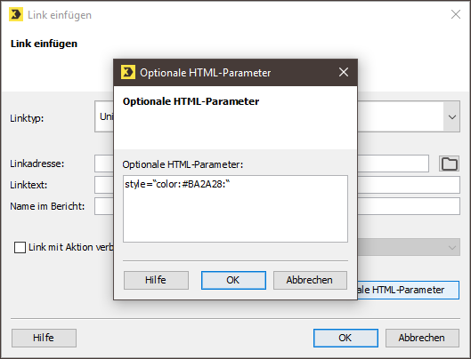The image size is (471, 359).
Task: Click inside the Optionale HTML-Parameter text area
Action: [235, 209]
